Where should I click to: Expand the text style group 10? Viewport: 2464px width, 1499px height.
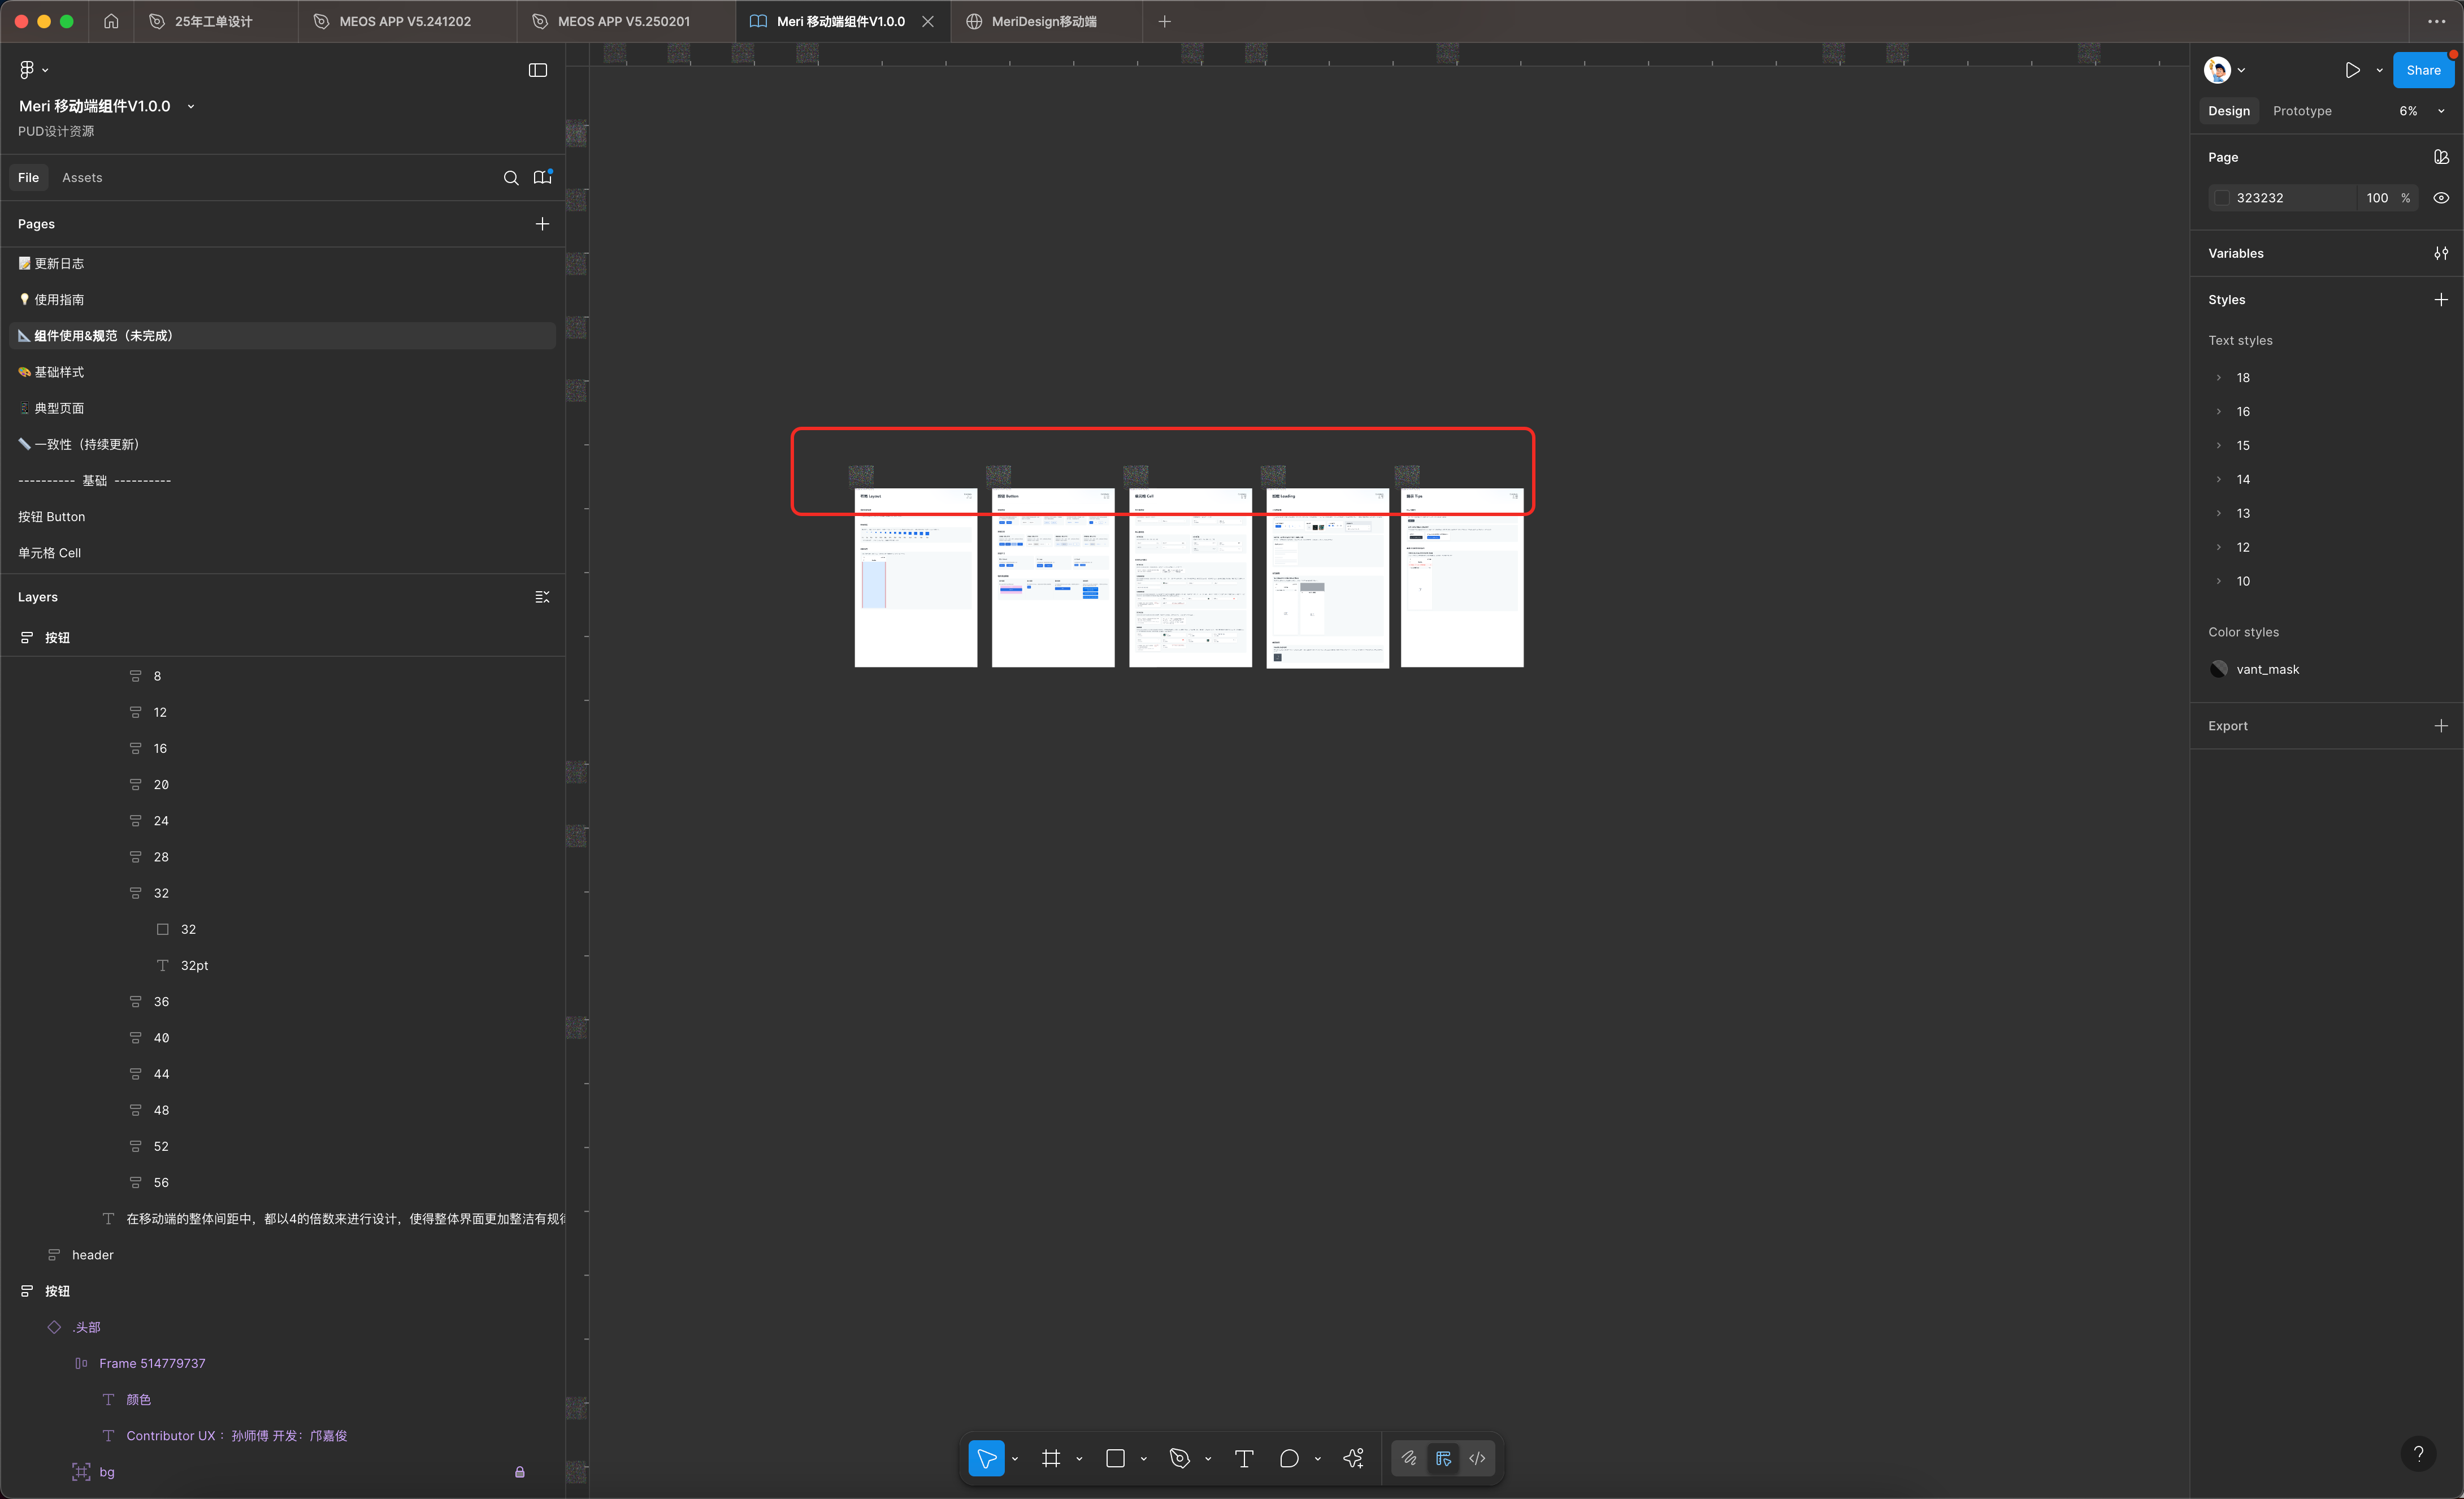[2219, 581]
